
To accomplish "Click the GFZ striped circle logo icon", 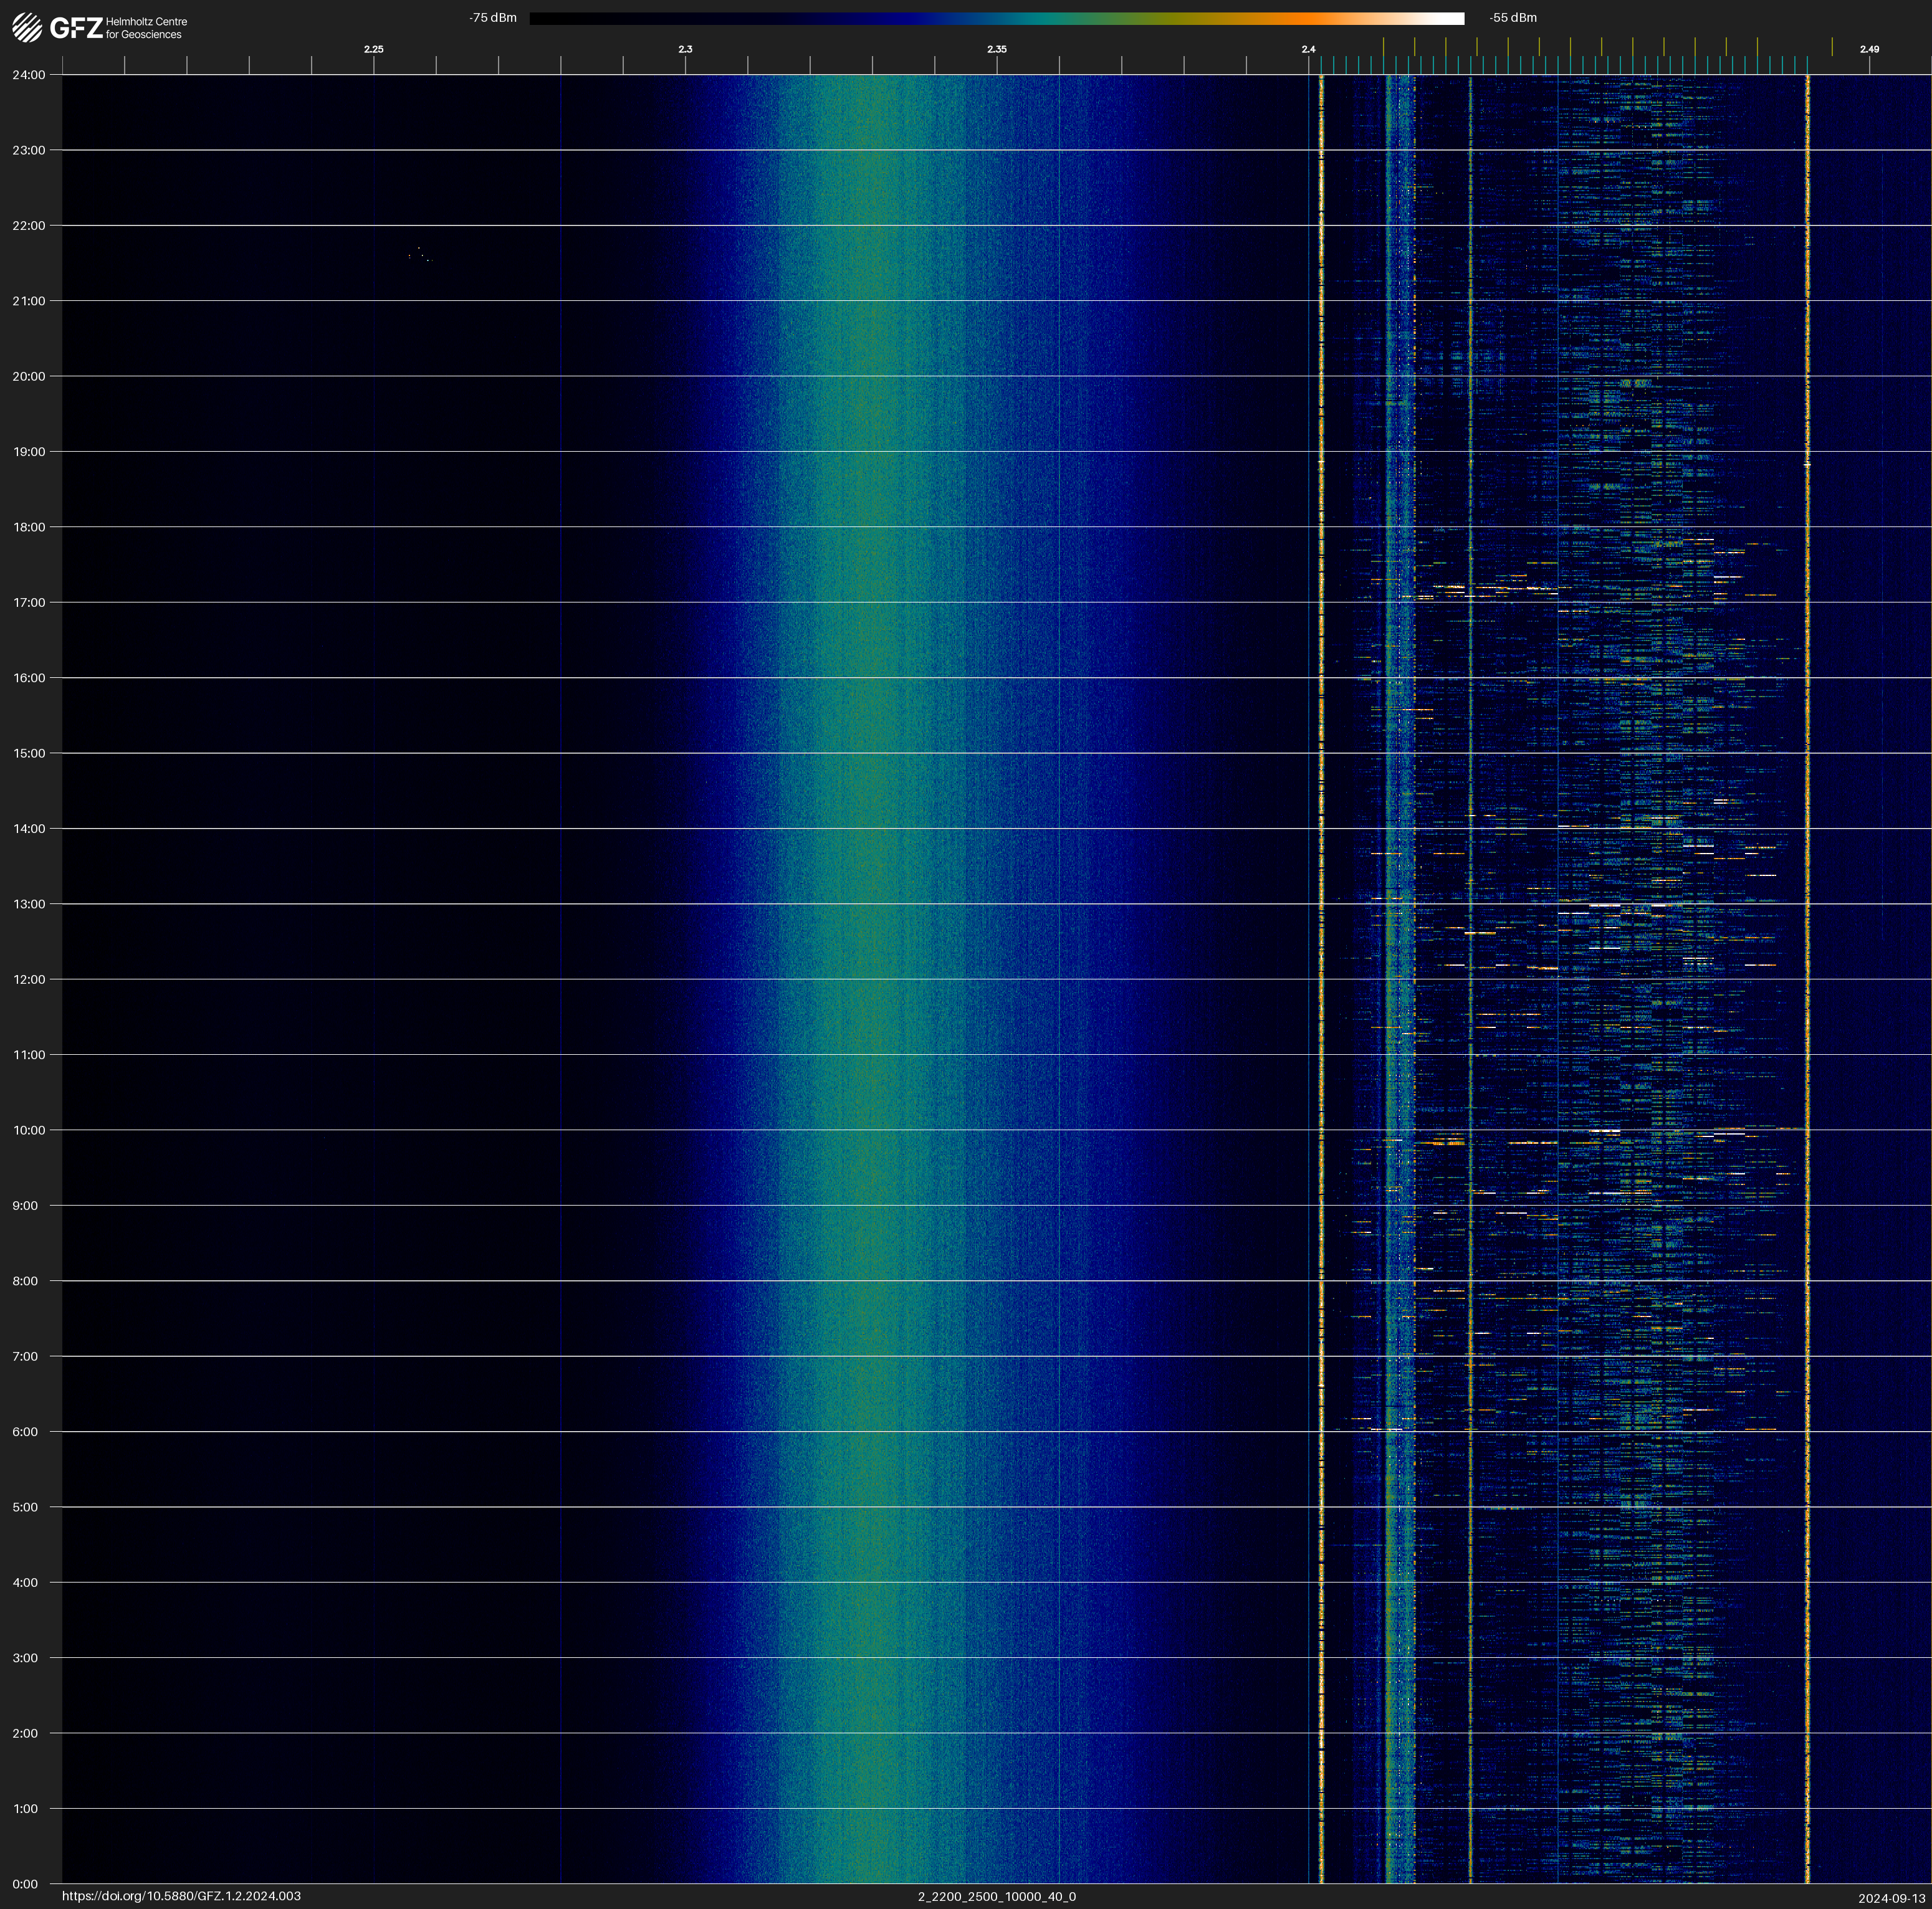I will pyautogui.click(x=27, y=27).
